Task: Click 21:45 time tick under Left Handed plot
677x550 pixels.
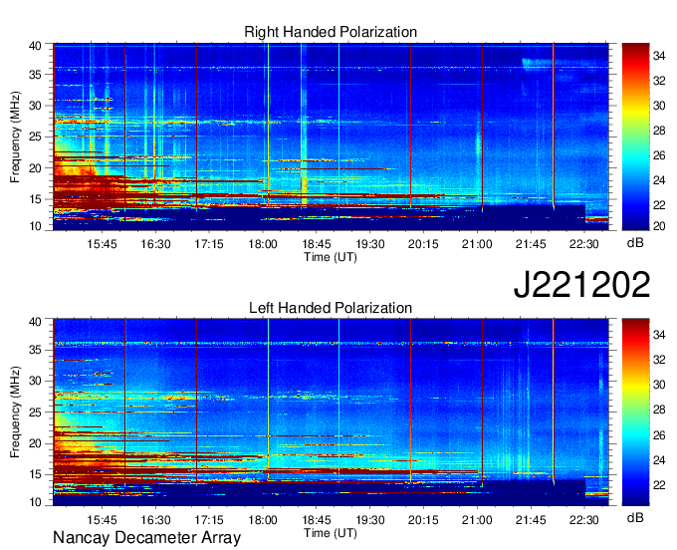Action: pos(531,520)
